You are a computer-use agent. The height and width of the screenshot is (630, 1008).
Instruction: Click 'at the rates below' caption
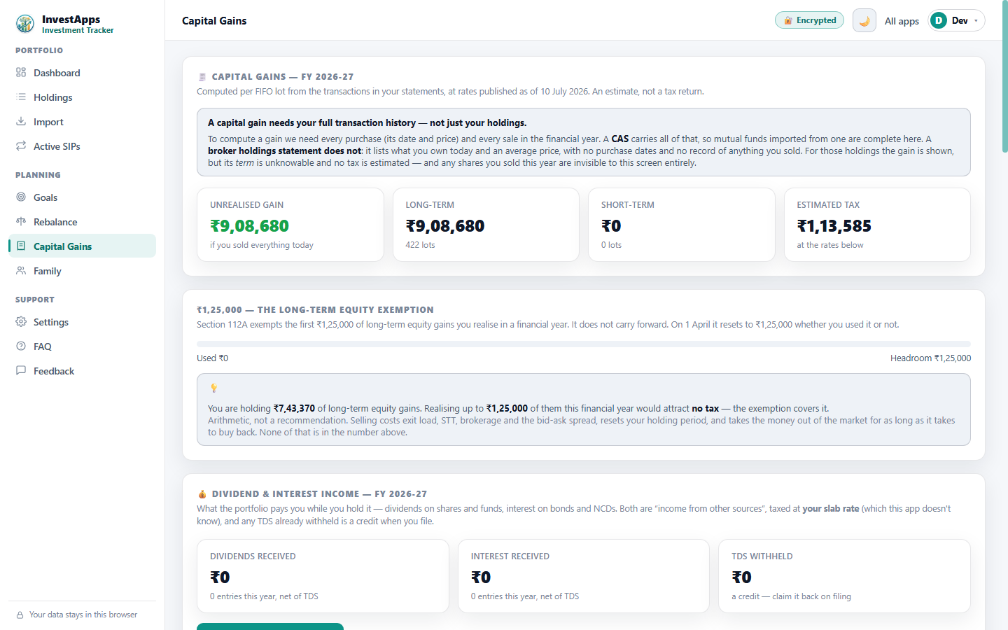pyautogui.click(x=830, y=245)
